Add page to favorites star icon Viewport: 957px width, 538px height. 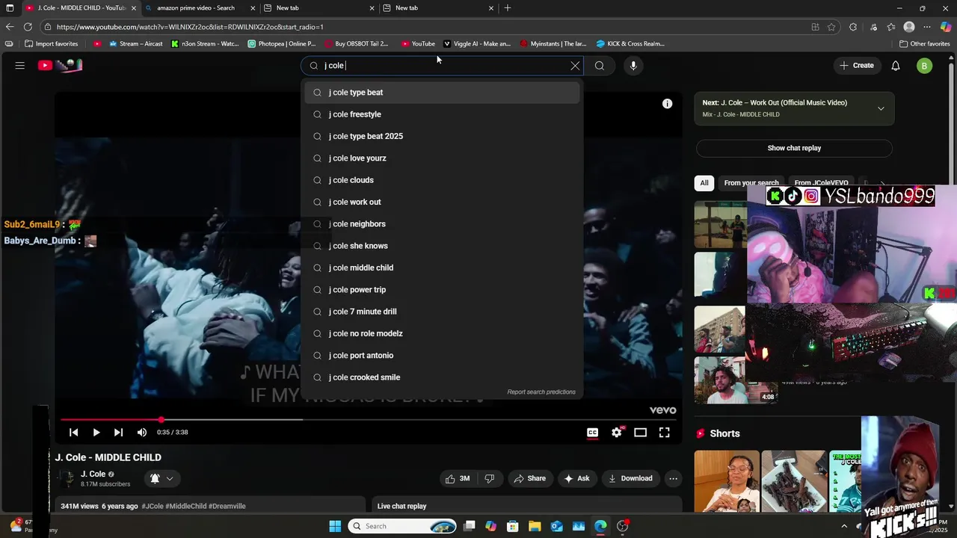click(x=831, y=27)
